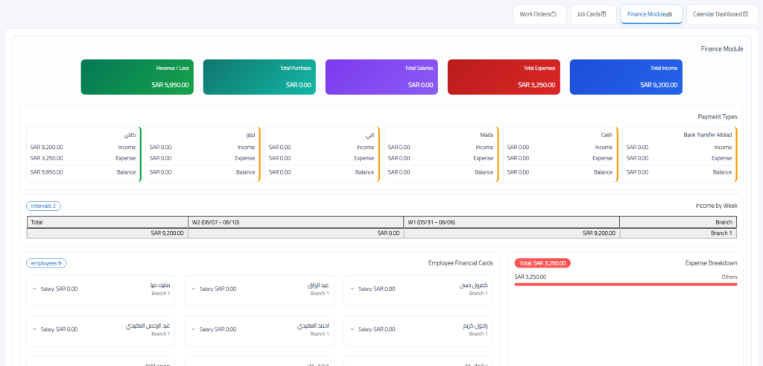Open the Work Orders tab

click(x=539, y=14)
